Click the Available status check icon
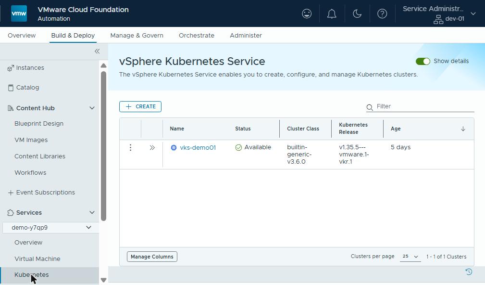This screenshot has width=485, height=285. click(238, 147)
